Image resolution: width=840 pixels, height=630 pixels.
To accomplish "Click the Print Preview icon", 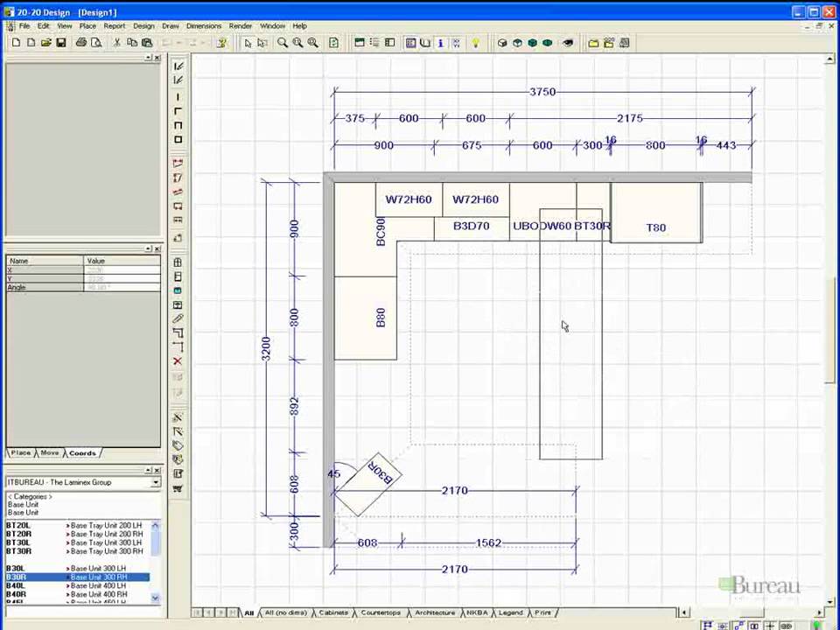I will [96, 43].
